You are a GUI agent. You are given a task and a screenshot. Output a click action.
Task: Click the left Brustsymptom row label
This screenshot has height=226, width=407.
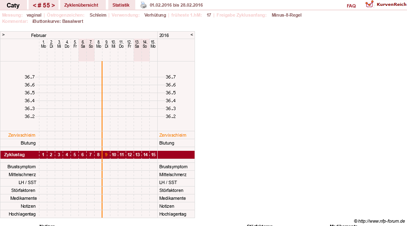(x=22, y=167)
